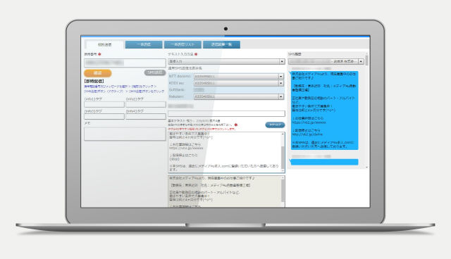Open the KDDI au sender number dropdown

tap(239, 83)
